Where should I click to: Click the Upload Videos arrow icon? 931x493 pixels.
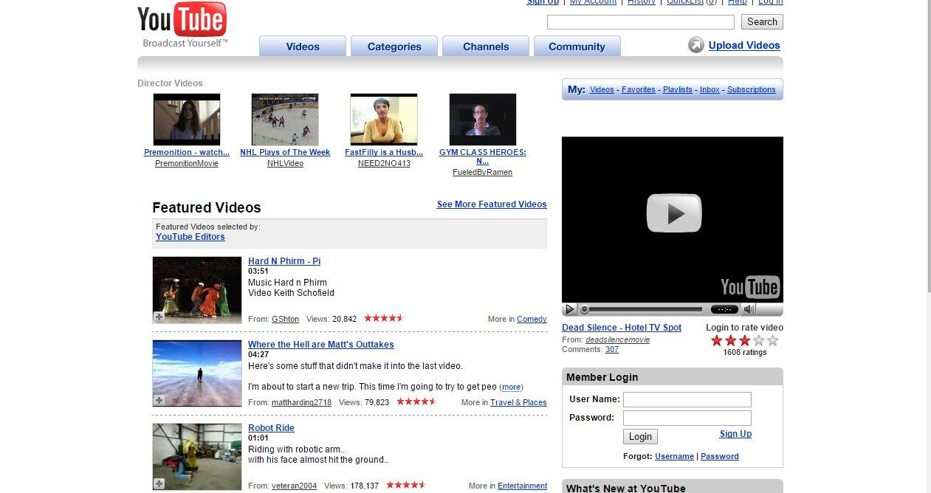point(695,45)
